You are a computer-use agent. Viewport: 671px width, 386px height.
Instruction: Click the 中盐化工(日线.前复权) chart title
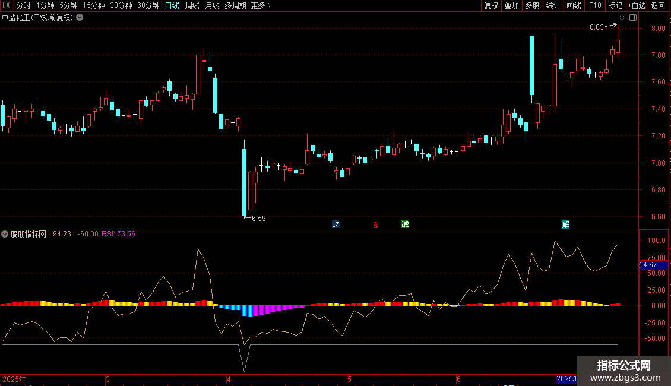[x=37, y=18]
